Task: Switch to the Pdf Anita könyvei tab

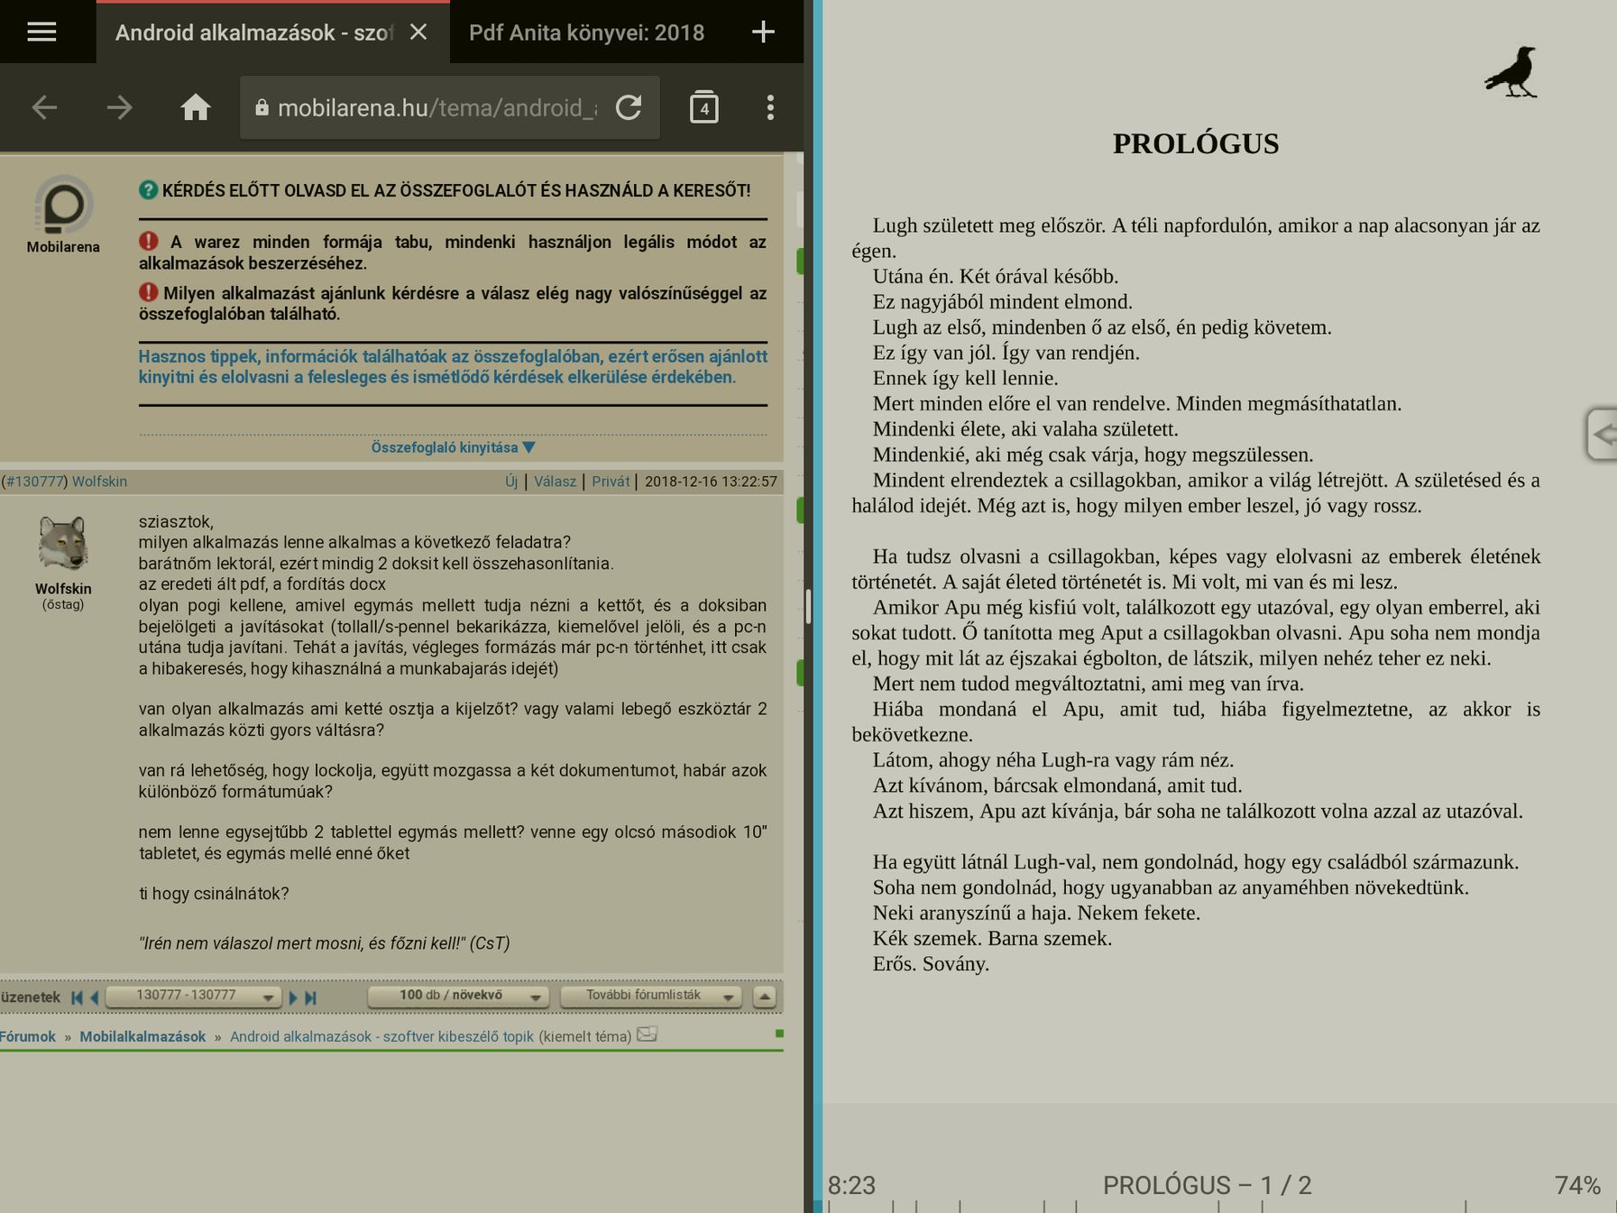Action: [586, 32]
